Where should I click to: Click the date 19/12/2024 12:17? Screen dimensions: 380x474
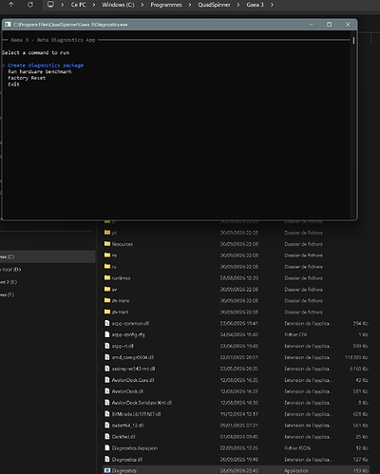pos(239,414)
